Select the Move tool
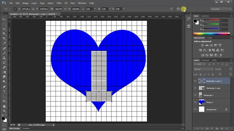The height and width of the screenshot is (131, 234). click(x=4, y=19)
